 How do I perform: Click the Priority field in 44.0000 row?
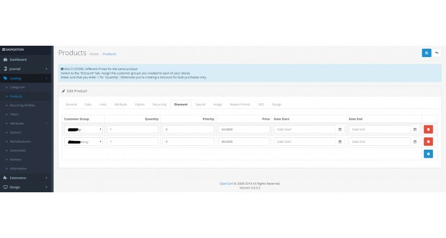click(x=188, y=130)
